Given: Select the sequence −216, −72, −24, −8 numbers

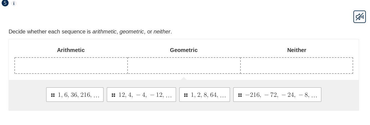Looking at the screenshot, I should point(281,95).
